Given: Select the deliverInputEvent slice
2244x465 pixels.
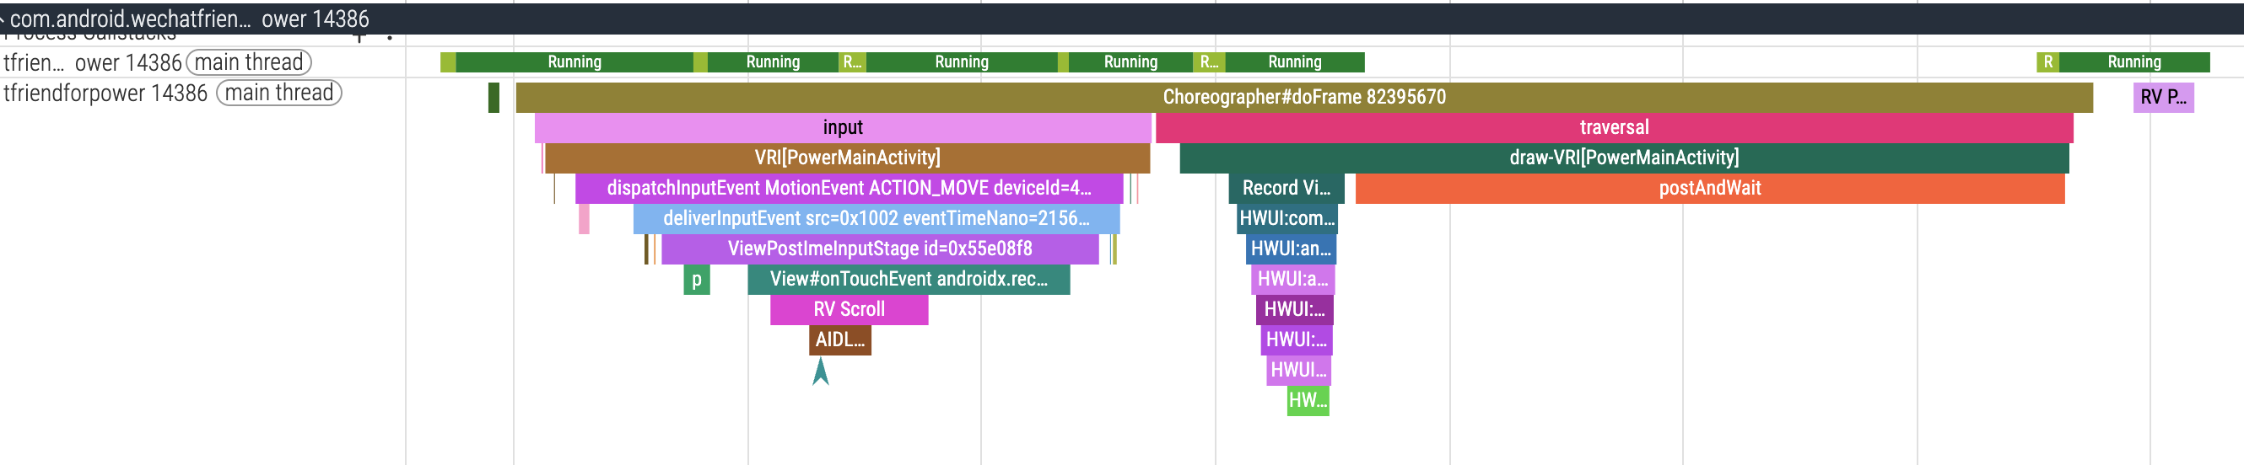Looking at the screenshot, I should coord(876,219).
